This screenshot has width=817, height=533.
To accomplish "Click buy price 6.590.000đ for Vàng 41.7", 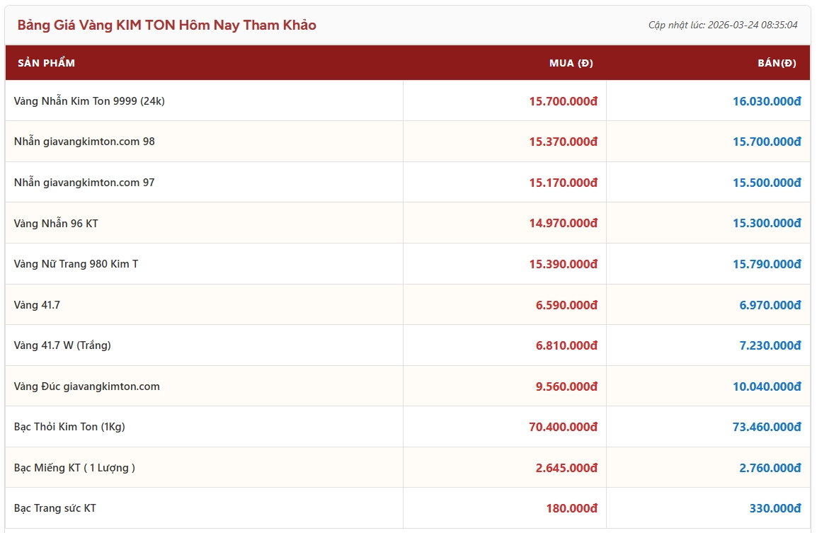I will coord(566,305).
